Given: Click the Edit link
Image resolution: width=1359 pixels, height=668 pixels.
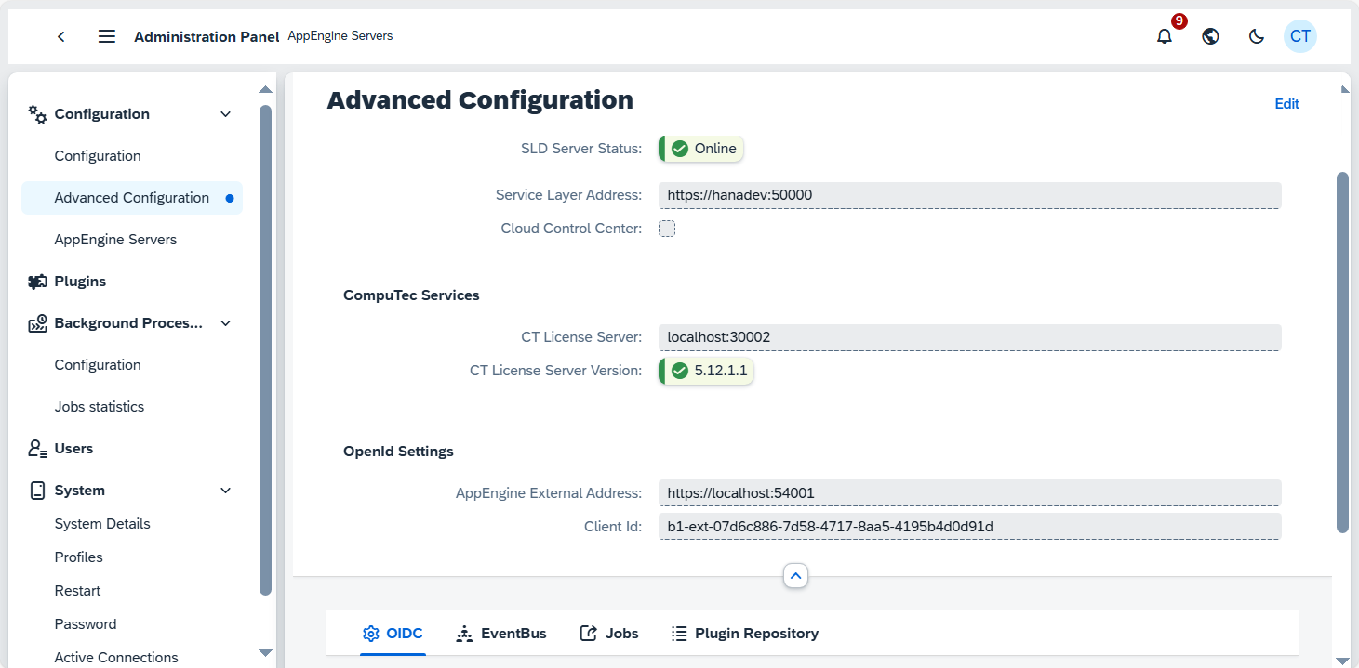Looking at the screenshot, I should pos(1286,104).
